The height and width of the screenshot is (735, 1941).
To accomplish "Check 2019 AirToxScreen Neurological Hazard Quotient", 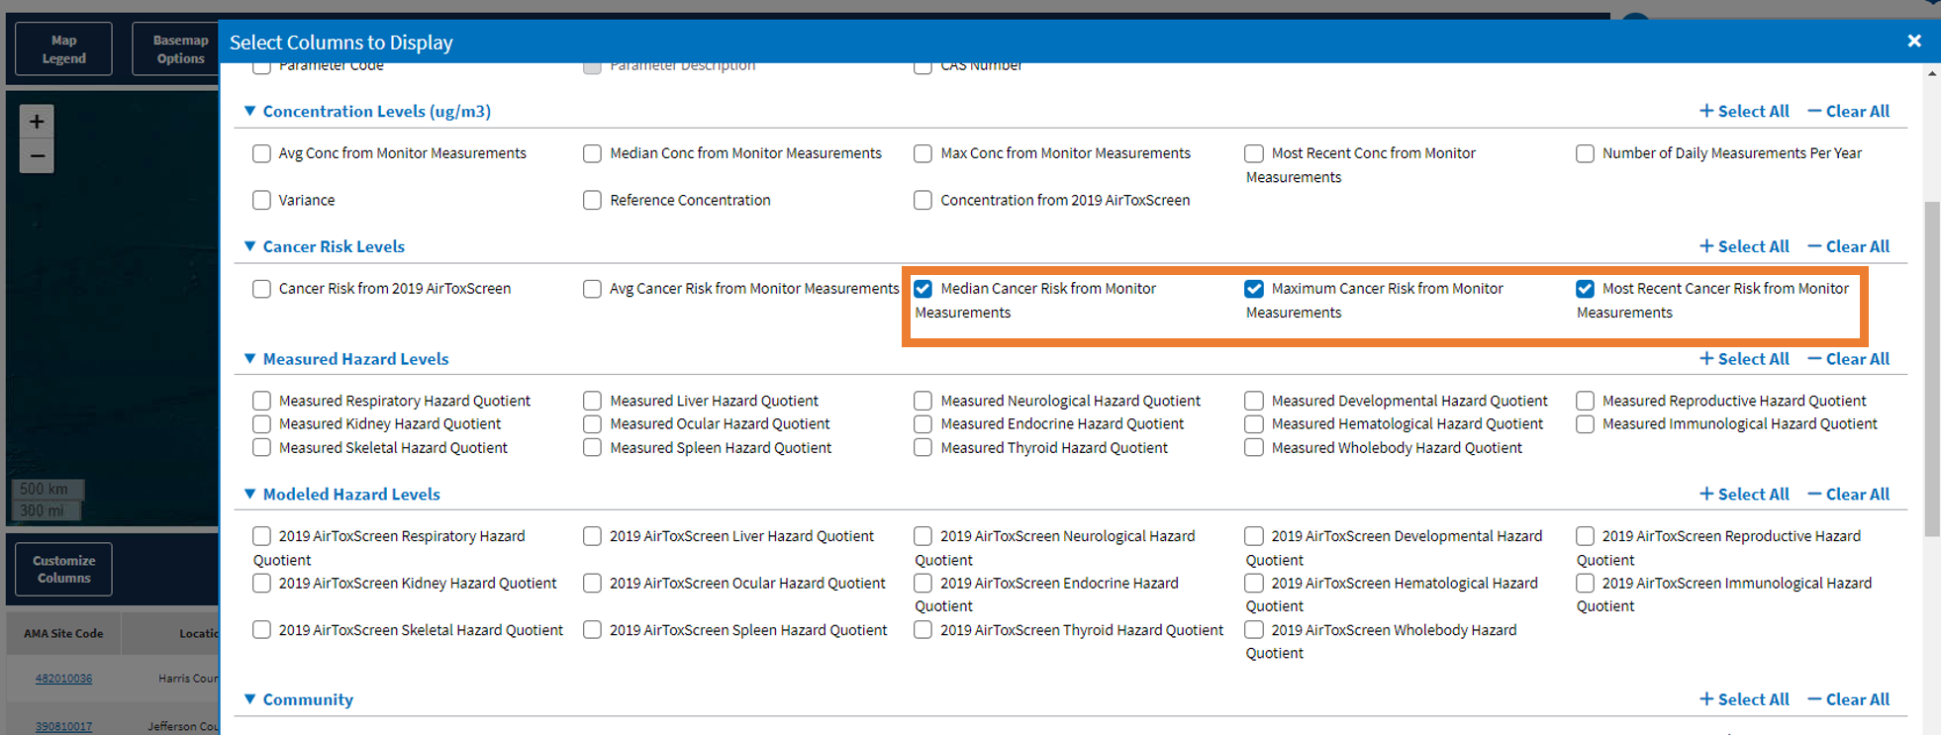I will pyautogui.click(x=922, y=536).
